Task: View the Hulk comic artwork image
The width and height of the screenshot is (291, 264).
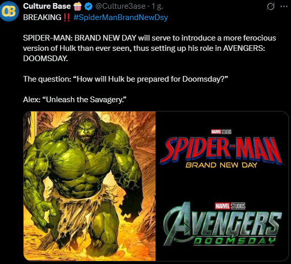Action: coord(89,186)
